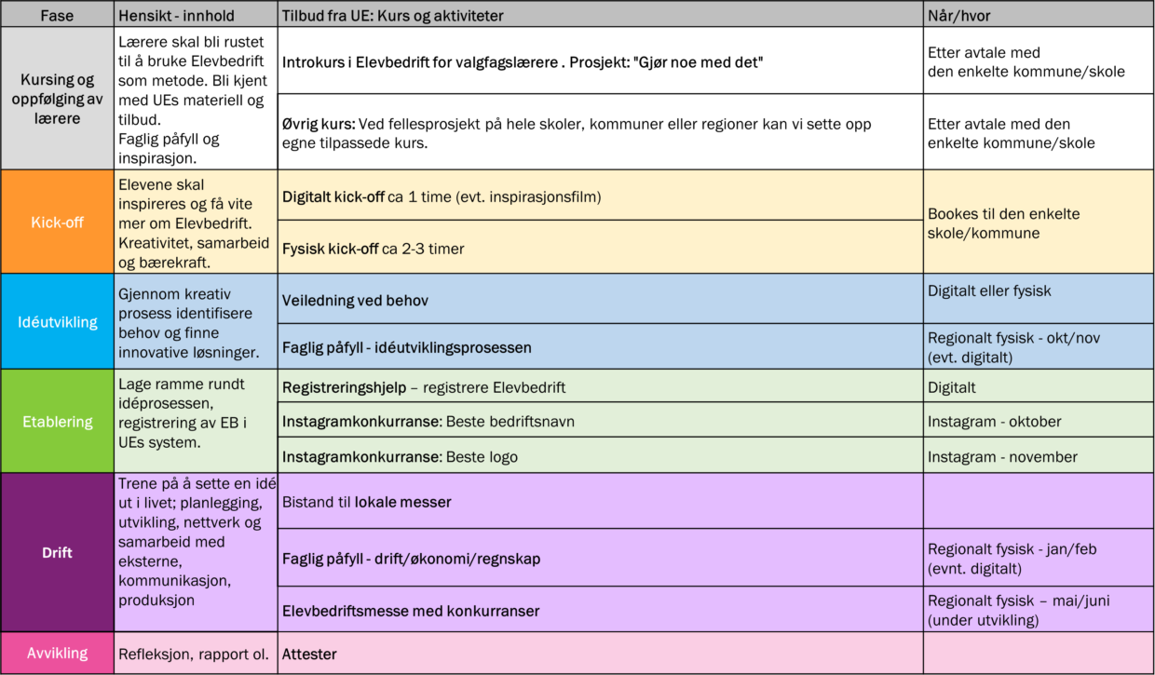The height and width of the screenshot is (675, 1155).
Task: Click the Instagramkonkurranse: Beste logo cell
Action: (600, 456)
